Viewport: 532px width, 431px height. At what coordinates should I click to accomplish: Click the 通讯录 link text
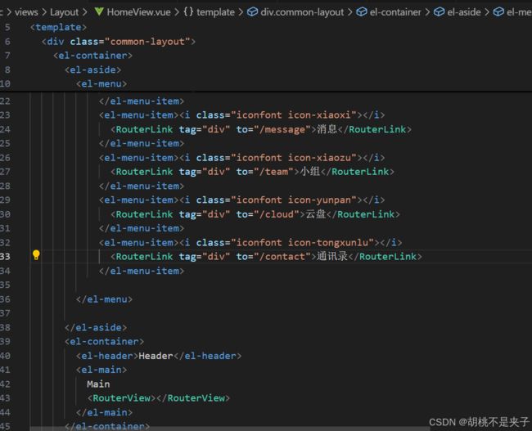click(332, 256)
